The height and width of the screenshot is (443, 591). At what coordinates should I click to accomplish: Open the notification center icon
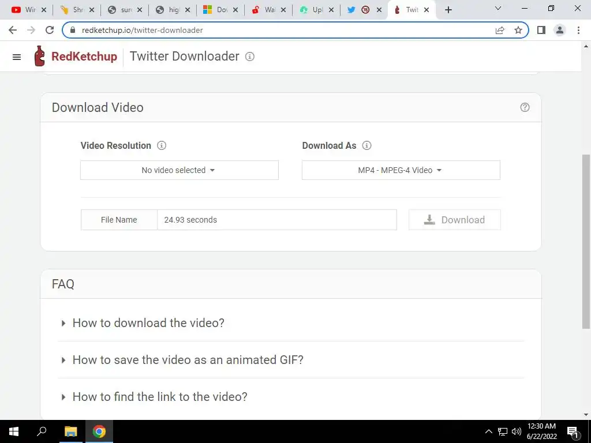(x=573, y=432)
